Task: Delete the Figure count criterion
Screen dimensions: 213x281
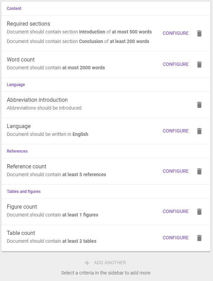Action: 199,212
